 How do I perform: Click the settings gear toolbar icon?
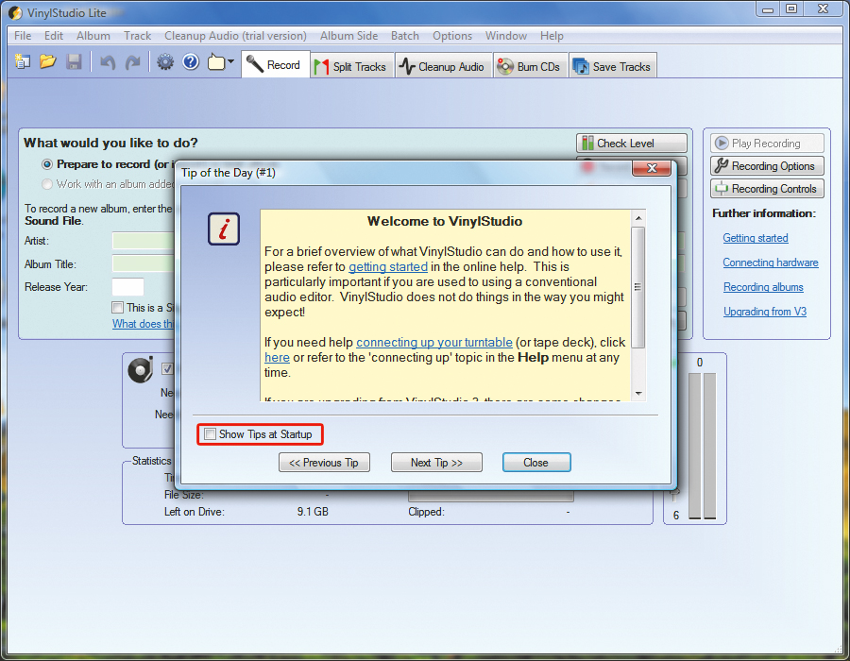165,62
